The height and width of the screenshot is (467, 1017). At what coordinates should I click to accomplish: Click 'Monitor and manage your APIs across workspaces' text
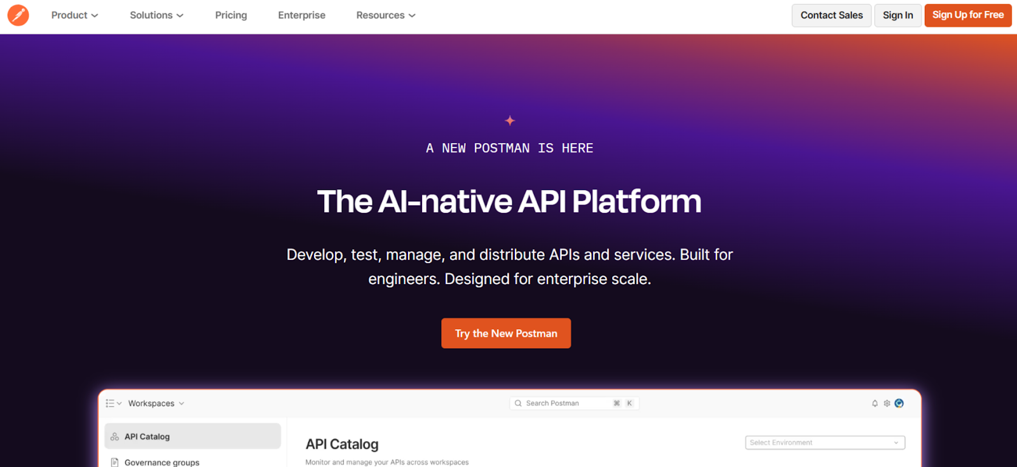(387, 462)
